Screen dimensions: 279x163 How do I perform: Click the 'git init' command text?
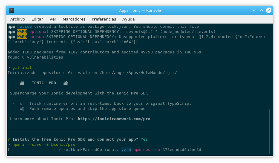pos(22,68)
